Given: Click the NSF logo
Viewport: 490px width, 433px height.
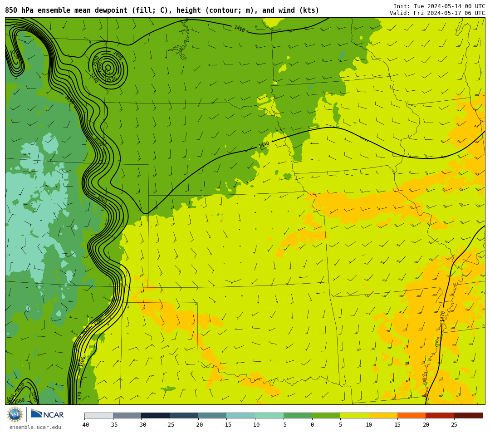Looking at the screenshot, I should tap(15, 414).
